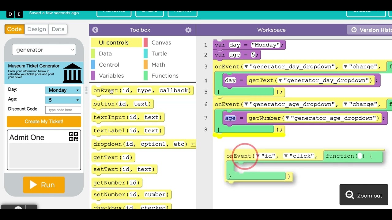This screenshot has width=392, height=220.
Task: Open the "click" dropdown in new onEvent block
Action: [x=286, y=156]
